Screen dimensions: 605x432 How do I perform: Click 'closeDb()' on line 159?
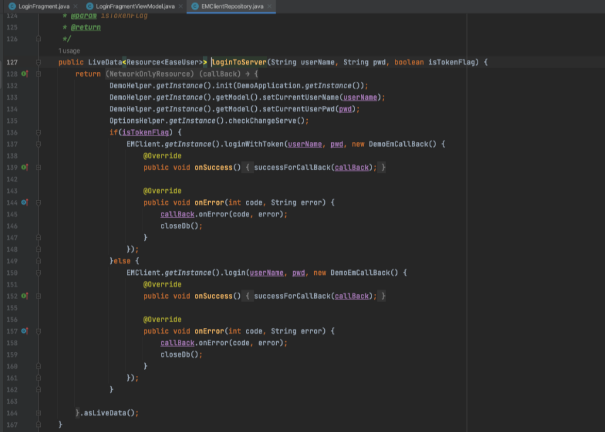(179, 354)
